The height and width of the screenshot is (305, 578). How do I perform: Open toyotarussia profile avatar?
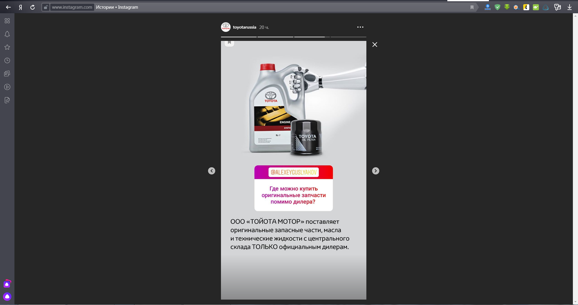tap(226, 27)
